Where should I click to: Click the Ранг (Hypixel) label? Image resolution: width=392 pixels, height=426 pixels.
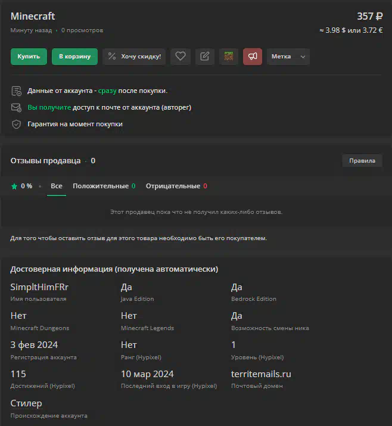pos(141,357)
